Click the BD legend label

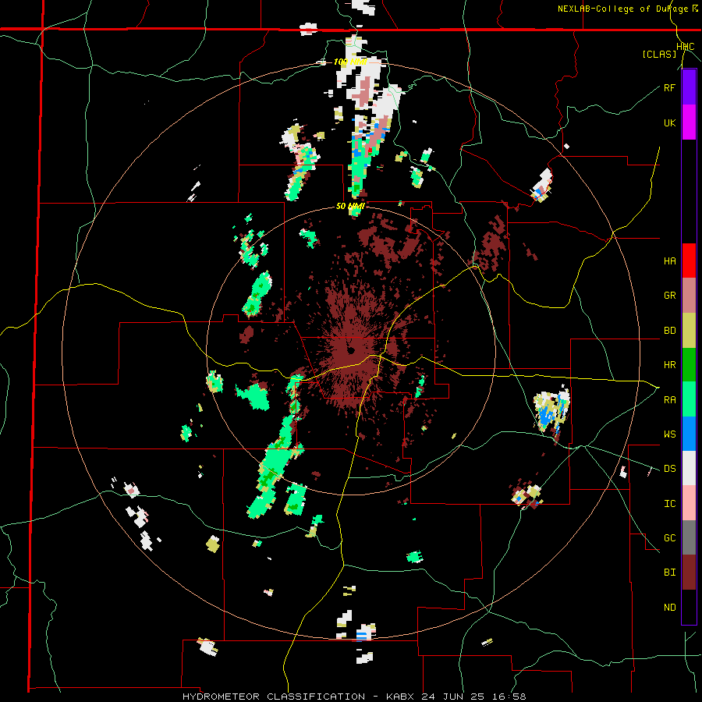coord(669,331)
